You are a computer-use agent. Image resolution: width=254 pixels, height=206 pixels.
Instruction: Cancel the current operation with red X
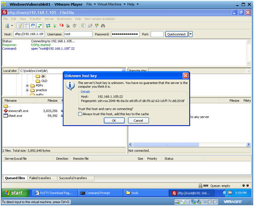tap(61, 25)
